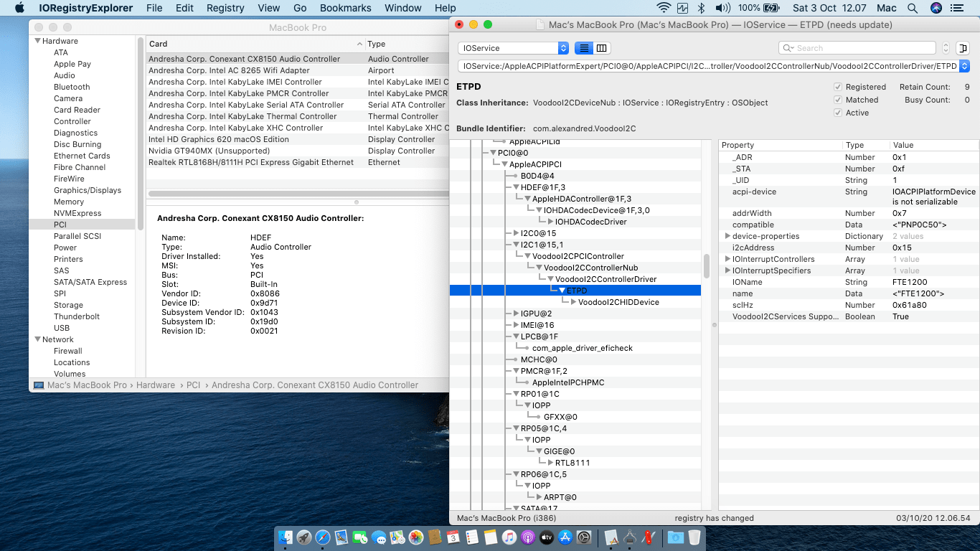Click the Value column header
The height and width of the screenshot is (551, 980).
pos(933,145)
